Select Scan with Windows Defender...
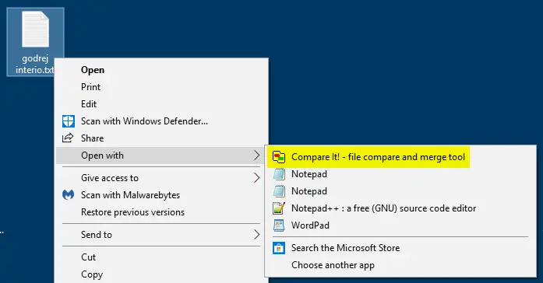The image size is (543, 283). (x=161, y=121)
